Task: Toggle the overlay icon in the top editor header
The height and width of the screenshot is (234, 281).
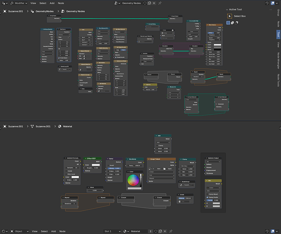Action: [x=273, y=3]
